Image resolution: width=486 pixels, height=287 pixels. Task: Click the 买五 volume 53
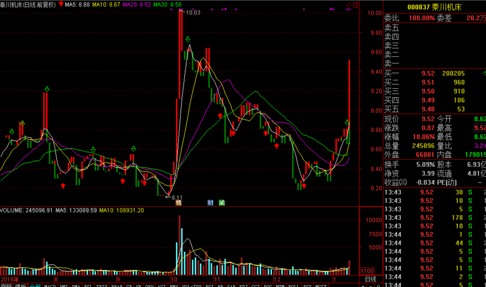[461, 109]
